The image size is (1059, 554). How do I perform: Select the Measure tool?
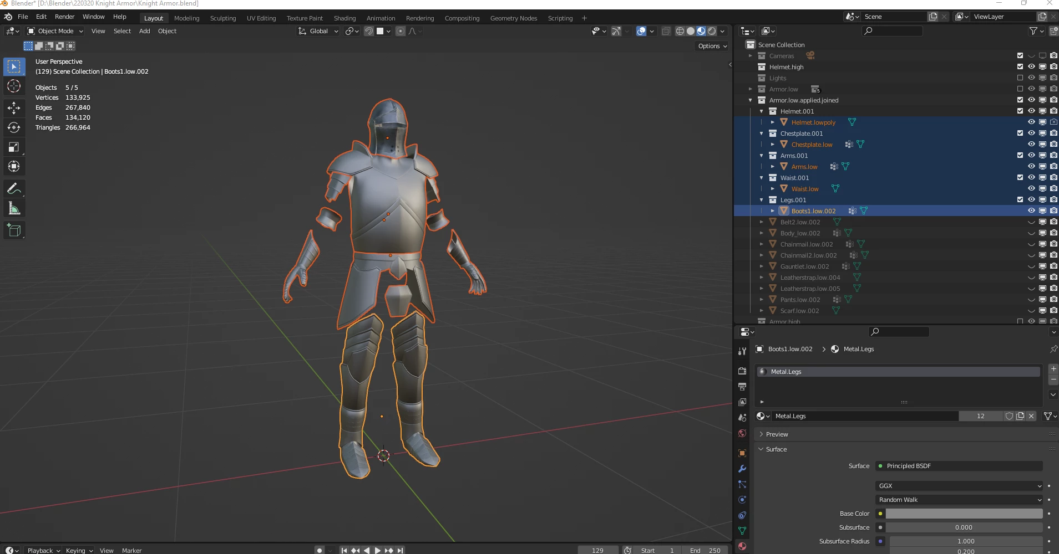coord(14,209)
